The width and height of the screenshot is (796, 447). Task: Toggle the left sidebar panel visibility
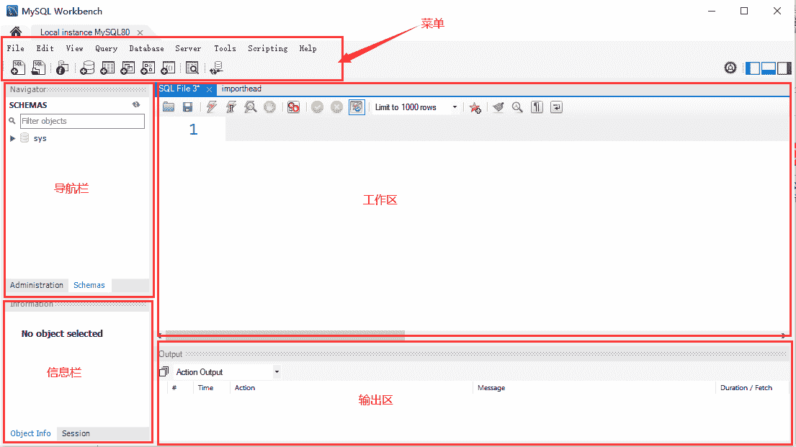(x=752, y=68)
